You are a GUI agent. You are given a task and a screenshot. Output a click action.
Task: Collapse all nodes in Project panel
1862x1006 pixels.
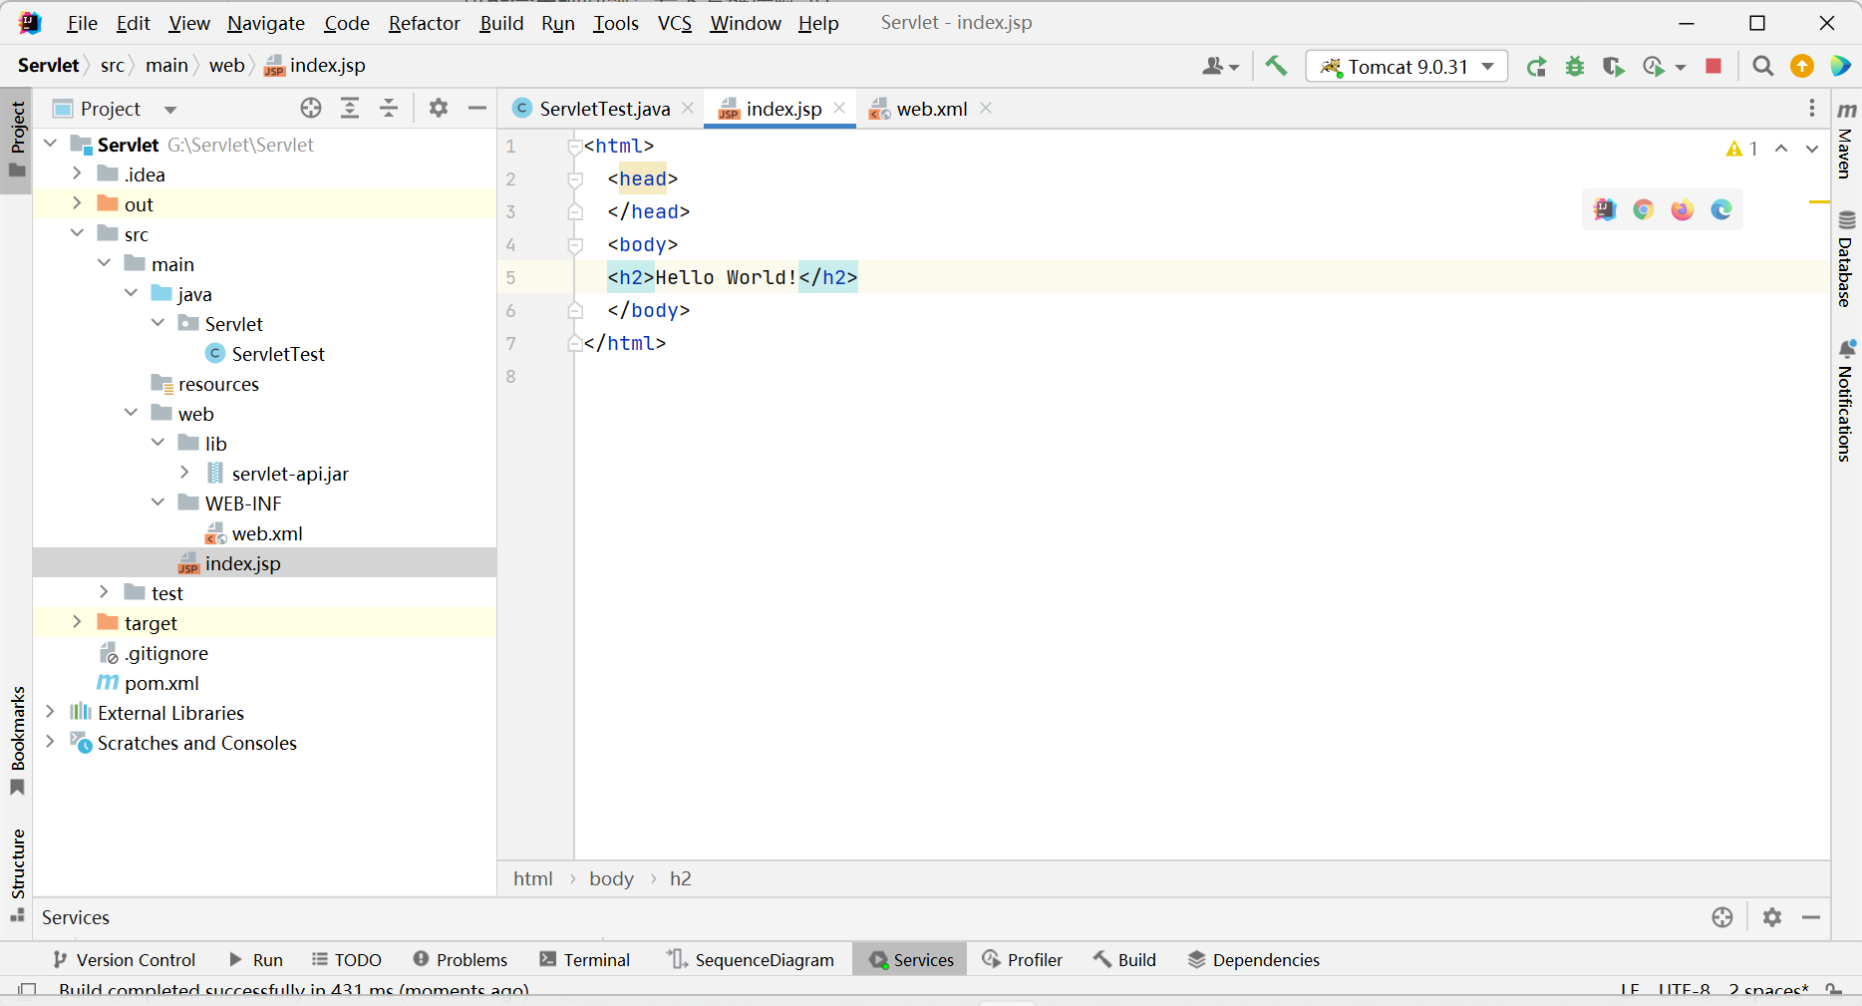[x=389, y=108]
